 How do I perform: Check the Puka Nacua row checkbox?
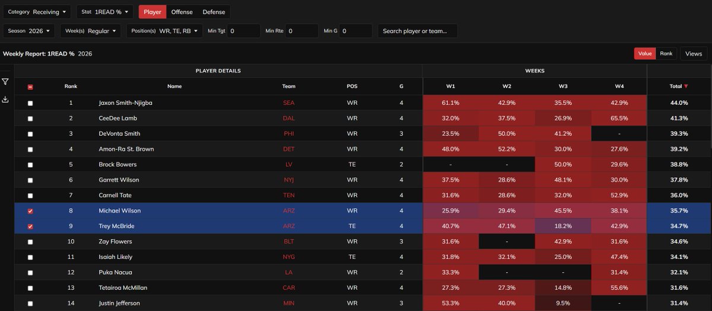pos(30,272)
